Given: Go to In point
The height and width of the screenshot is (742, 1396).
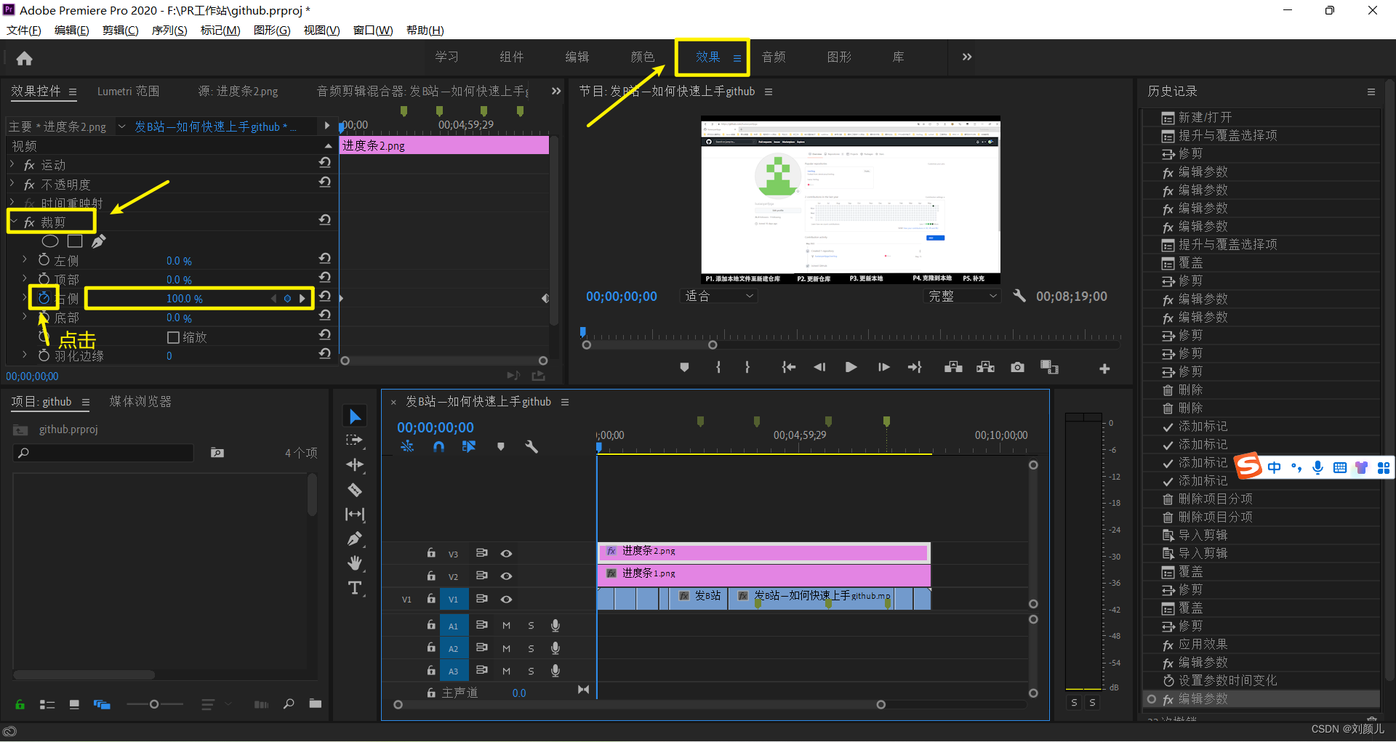Looking at the screenshot, I should point(788,368).
